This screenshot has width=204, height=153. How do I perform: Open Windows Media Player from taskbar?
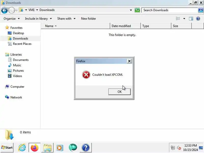[x=60, y=148]
